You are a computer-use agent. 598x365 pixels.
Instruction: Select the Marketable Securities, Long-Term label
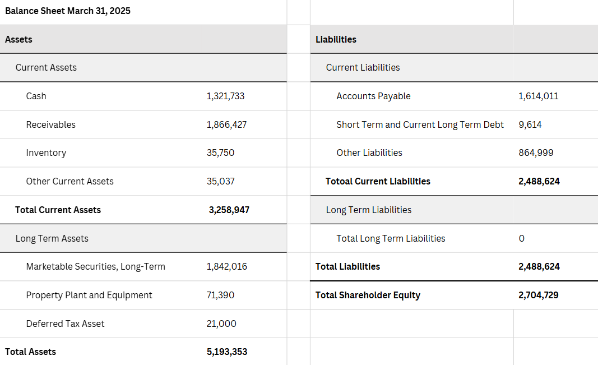click(x=96, y=267)
